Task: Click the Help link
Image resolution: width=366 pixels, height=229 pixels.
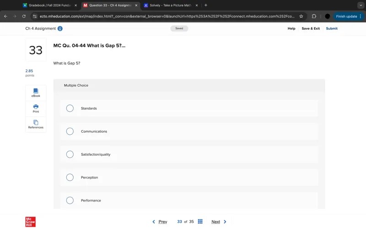Action: (x=291, y=28)
